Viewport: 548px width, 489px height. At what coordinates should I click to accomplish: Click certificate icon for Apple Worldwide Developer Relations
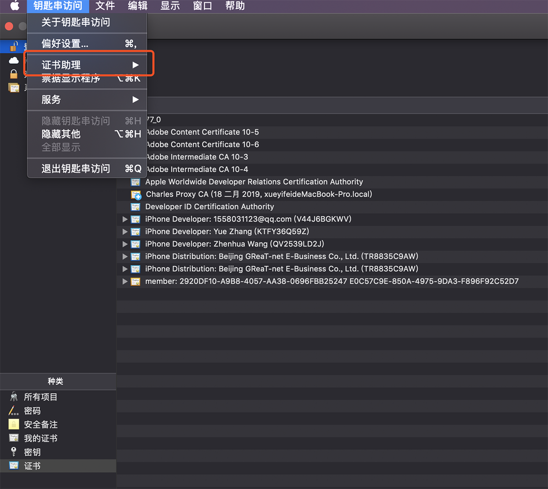point(136,182)
